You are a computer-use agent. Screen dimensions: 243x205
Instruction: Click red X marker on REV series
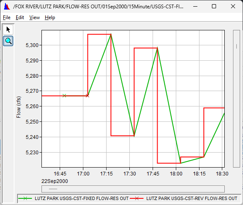[87, 96]
